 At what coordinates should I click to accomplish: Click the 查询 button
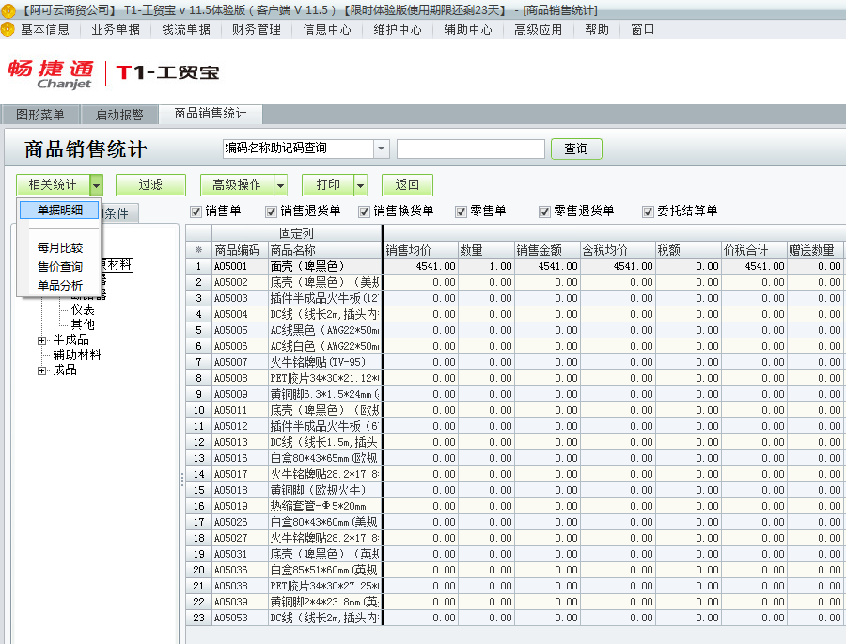click(x=575, y=149)
